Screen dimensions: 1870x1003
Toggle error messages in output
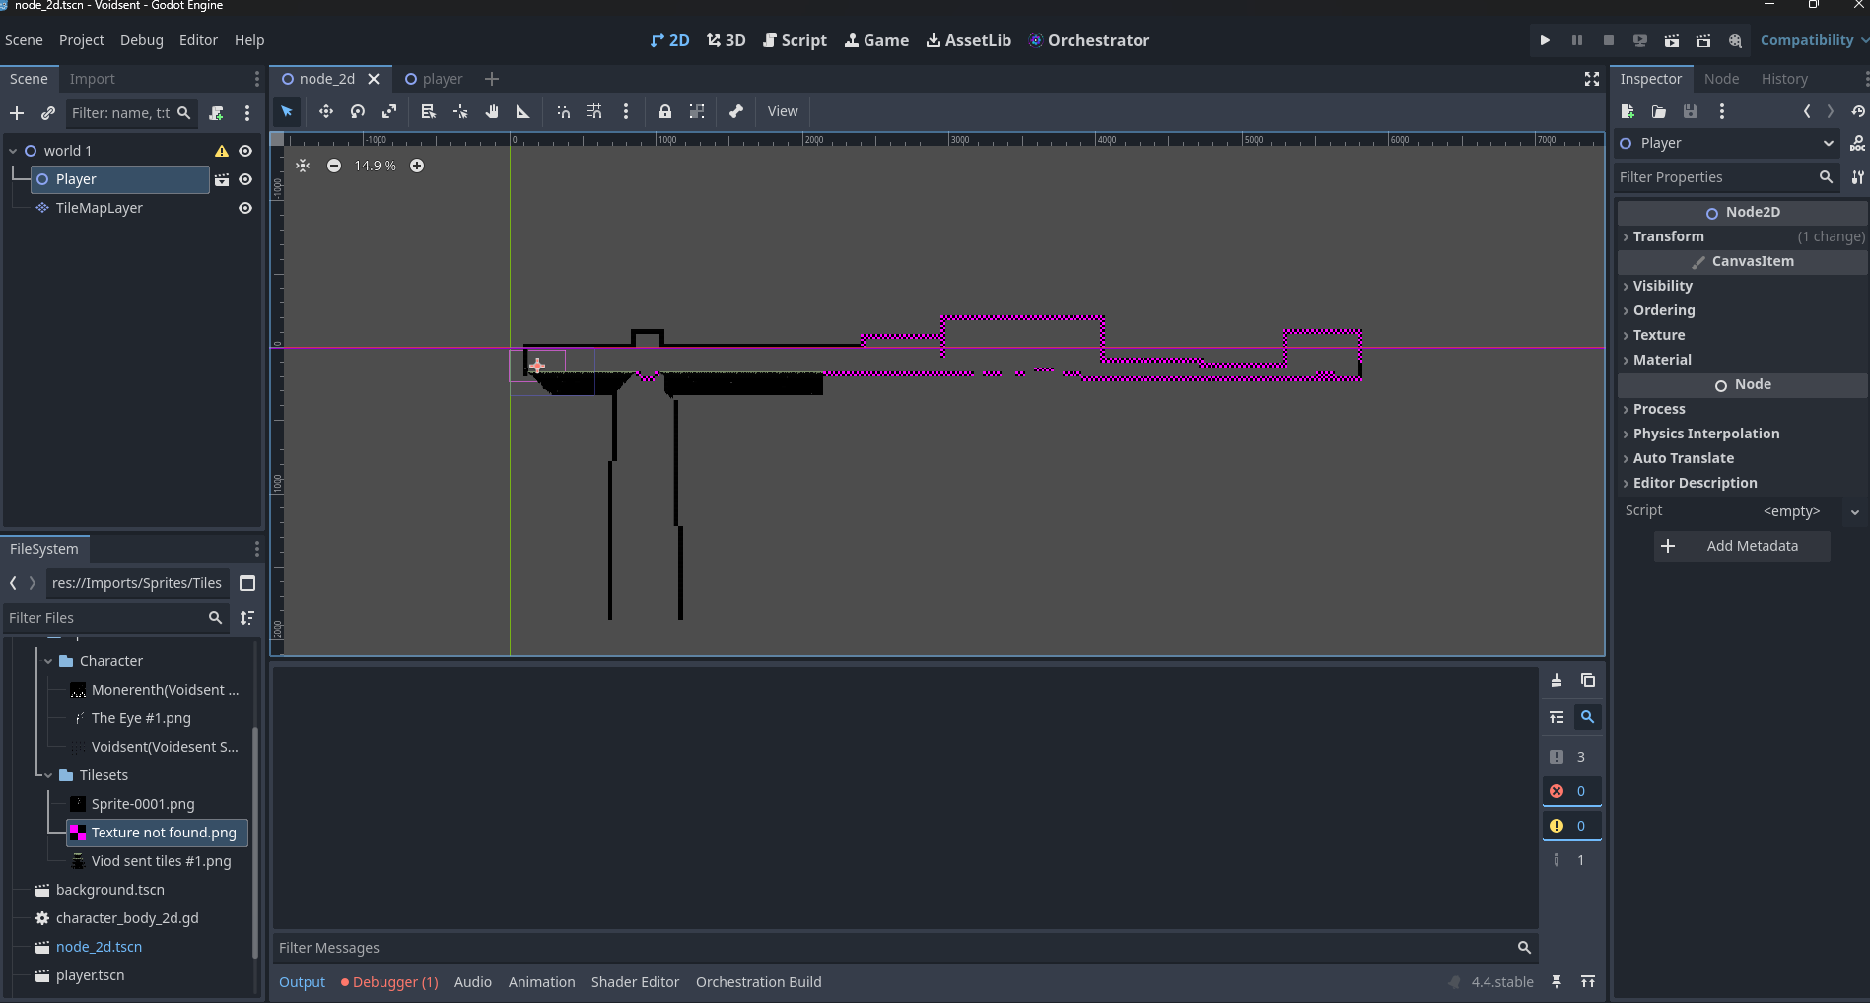(1571, 791)
